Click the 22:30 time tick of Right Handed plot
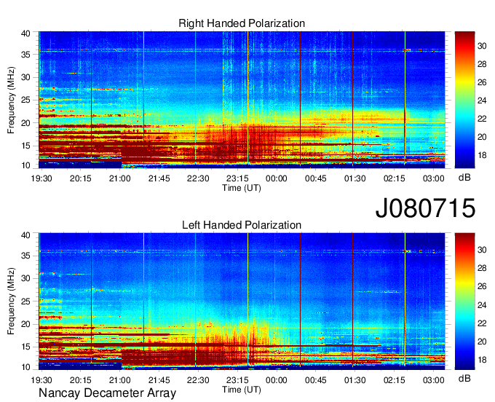 click(x=198, y=178)
